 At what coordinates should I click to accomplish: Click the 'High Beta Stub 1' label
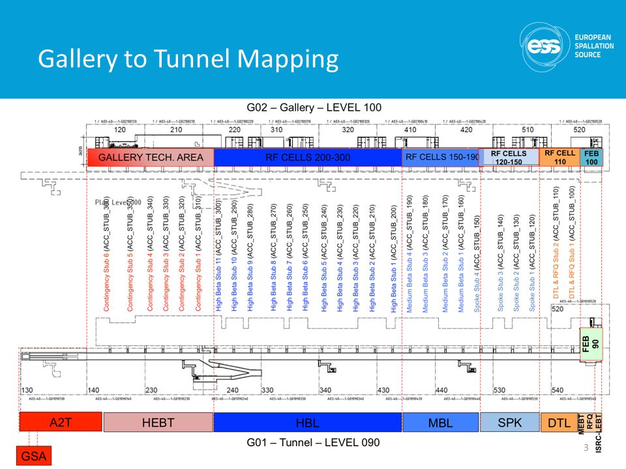click(393, 286)
